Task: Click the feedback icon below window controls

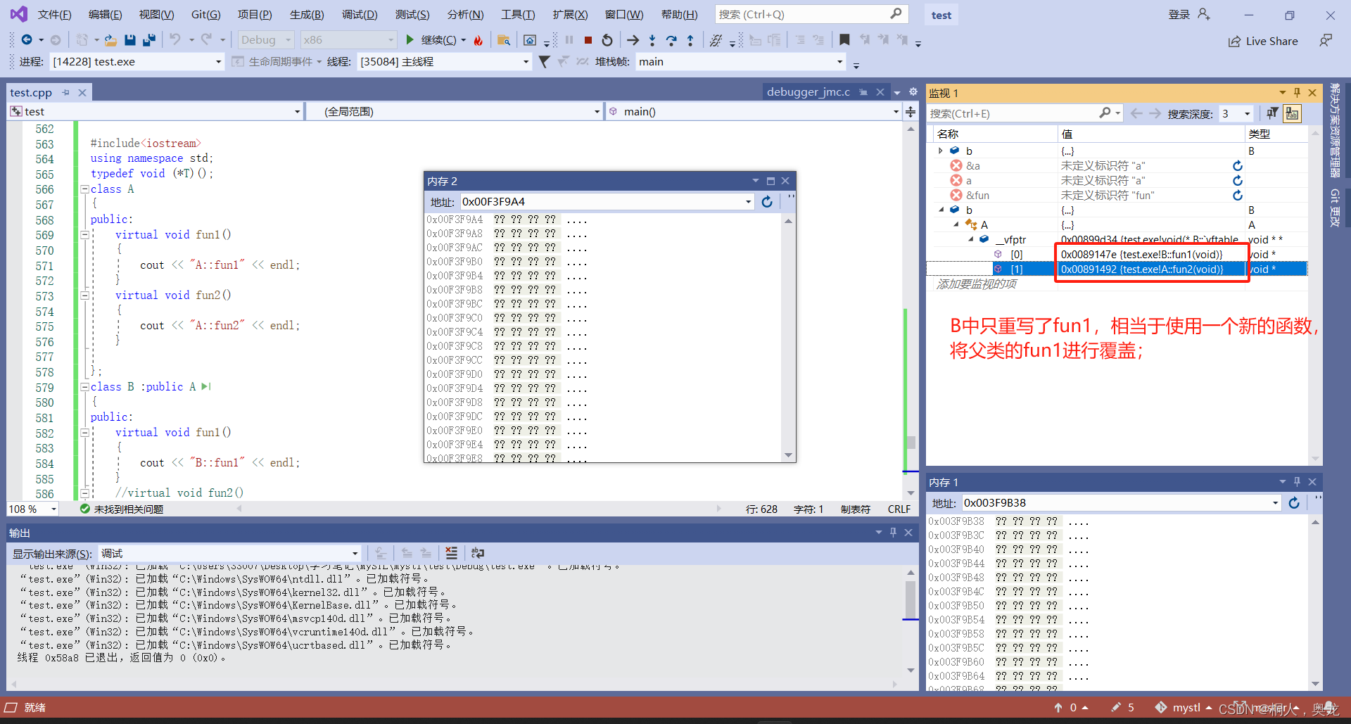Action: (x=1326, y=41)
